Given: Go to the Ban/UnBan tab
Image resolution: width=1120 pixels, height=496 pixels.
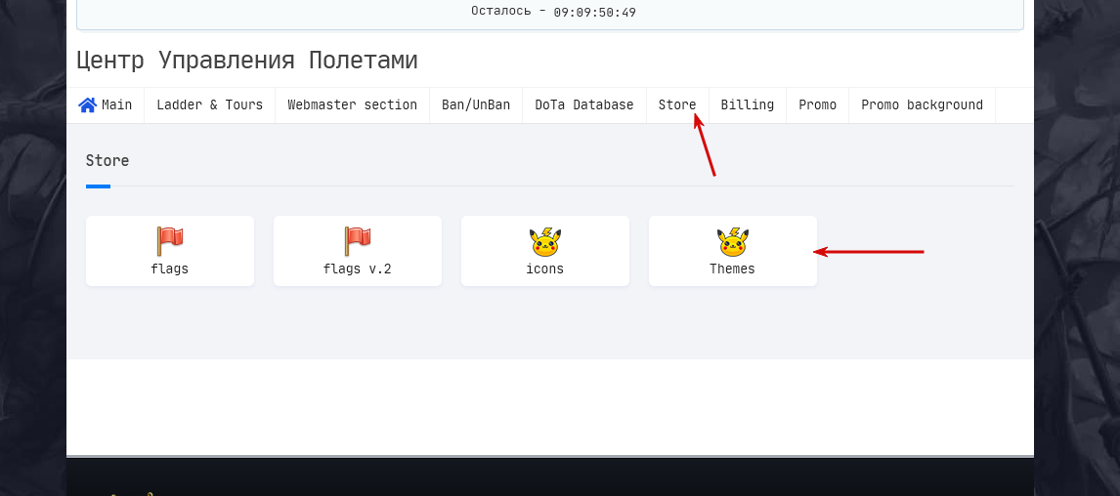Looking at the screenshot, I should click(x=476, y=104).
